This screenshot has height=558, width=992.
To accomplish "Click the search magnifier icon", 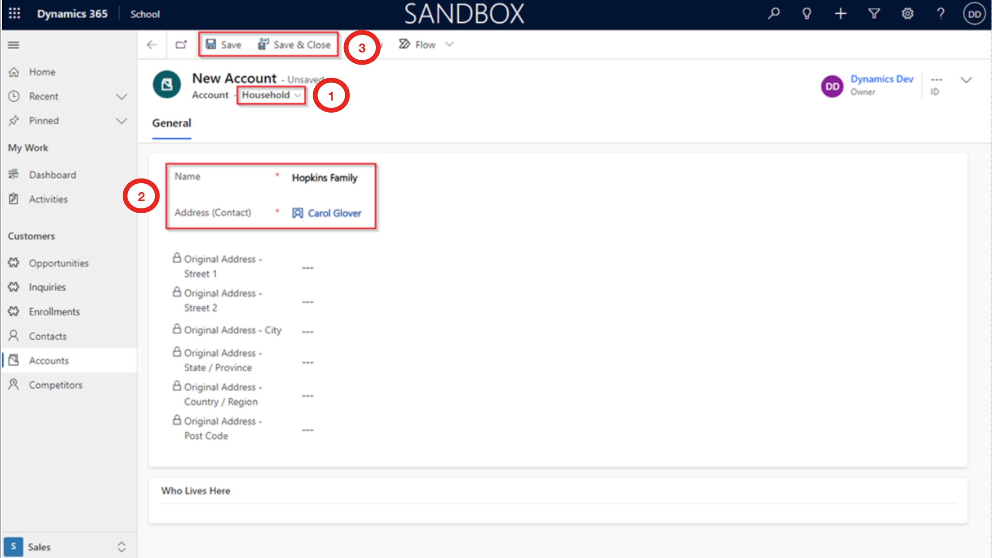I will click(x=774, y=14).
